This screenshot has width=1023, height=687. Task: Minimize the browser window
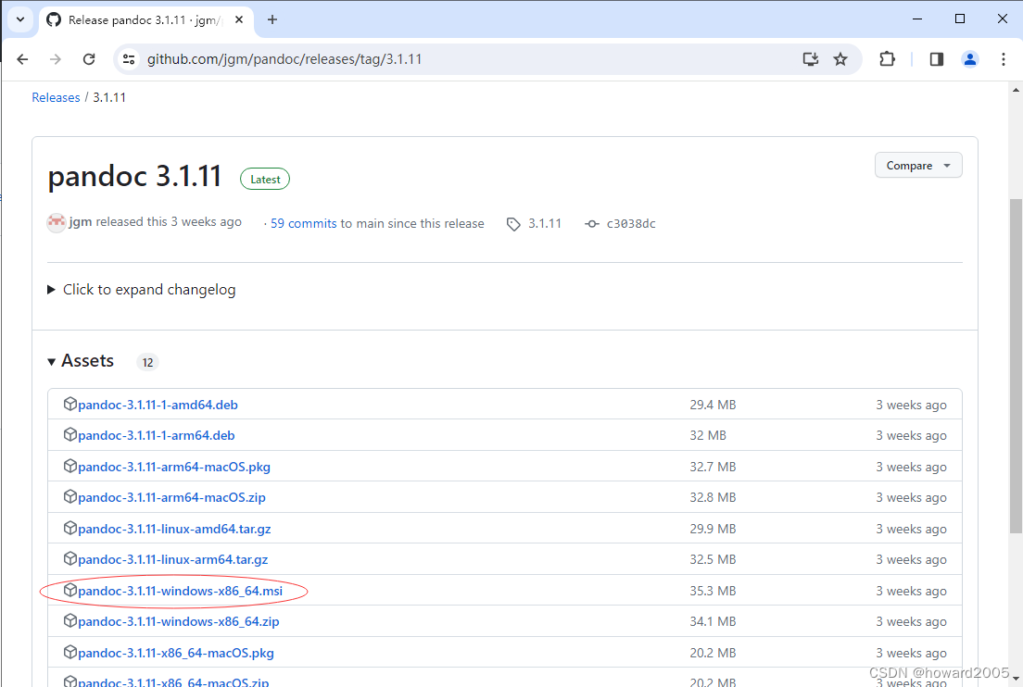[917, 19]
